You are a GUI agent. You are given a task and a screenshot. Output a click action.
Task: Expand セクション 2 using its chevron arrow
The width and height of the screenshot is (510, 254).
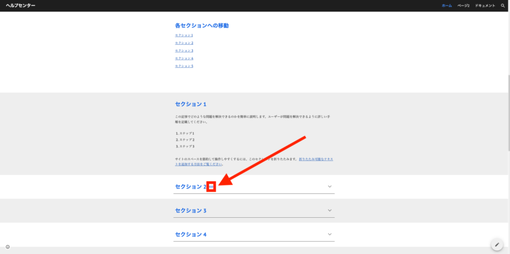[x=330, y=186]
